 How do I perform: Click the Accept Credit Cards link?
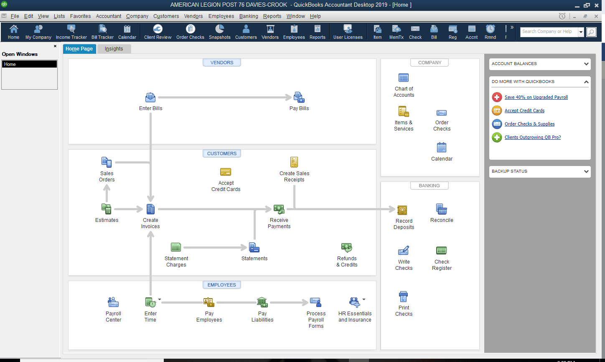click(x=524, y=111)
